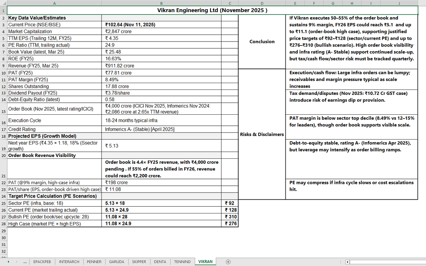
Task: Select column A header
Action: point(54,3)
